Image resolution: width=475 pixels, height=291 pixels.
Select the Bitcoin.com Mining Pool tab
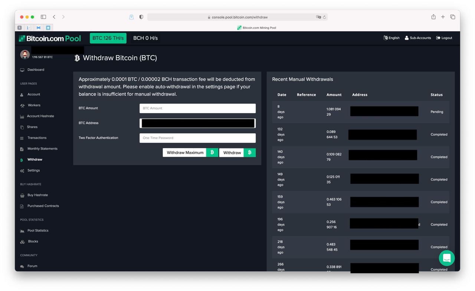click(257, 28)
